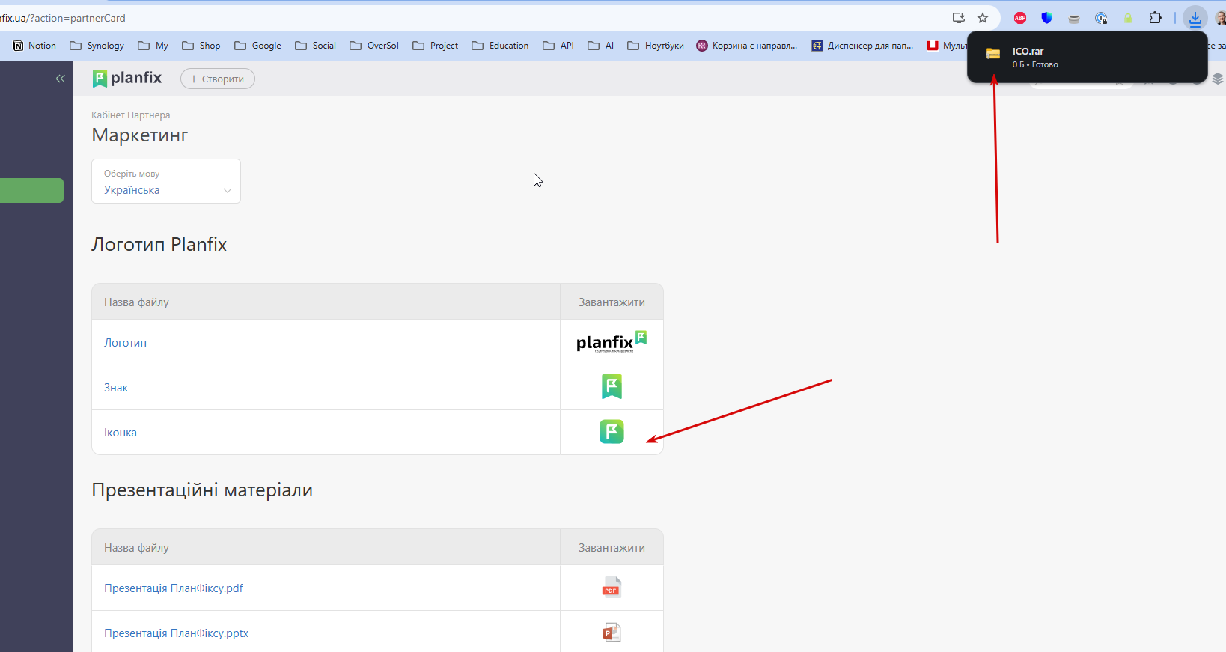Open the My bookmarks folder
Screen dimensions: 1226x652
click(x=153, y=46)
